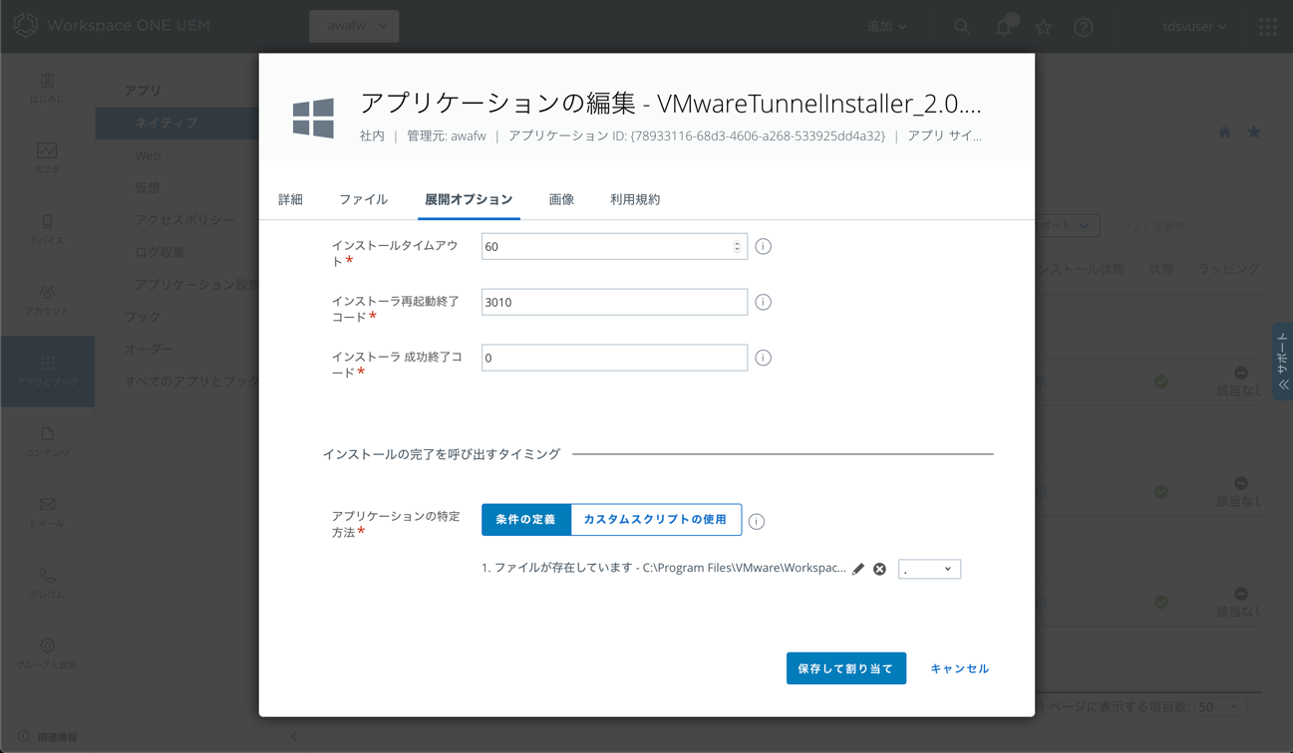Select ブック in the submenu
The image size is (1293, 753).
(x=142, y=317)
